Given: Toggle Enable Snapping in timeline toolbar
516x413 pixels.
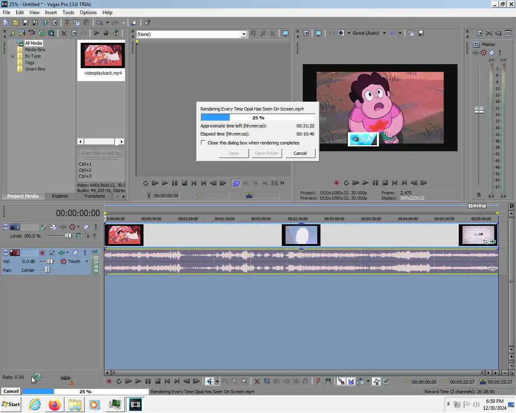Looking at the screenshot, I should (341, 381).
